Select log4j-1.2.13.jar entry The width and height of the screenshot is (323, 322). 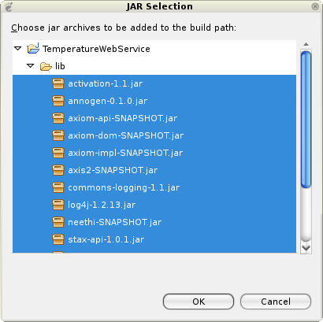click(102, 205)
